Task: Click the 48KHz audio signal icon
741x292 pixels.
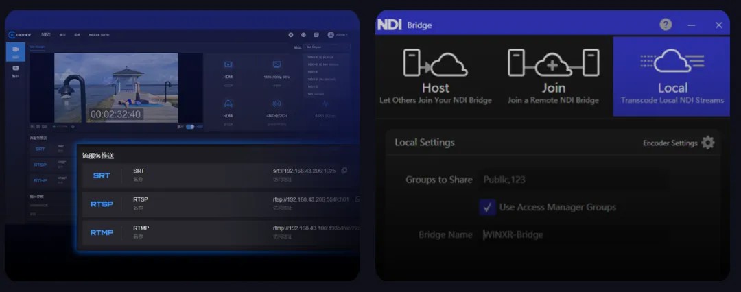Action: pyautogui.click(x=277, y=104)
